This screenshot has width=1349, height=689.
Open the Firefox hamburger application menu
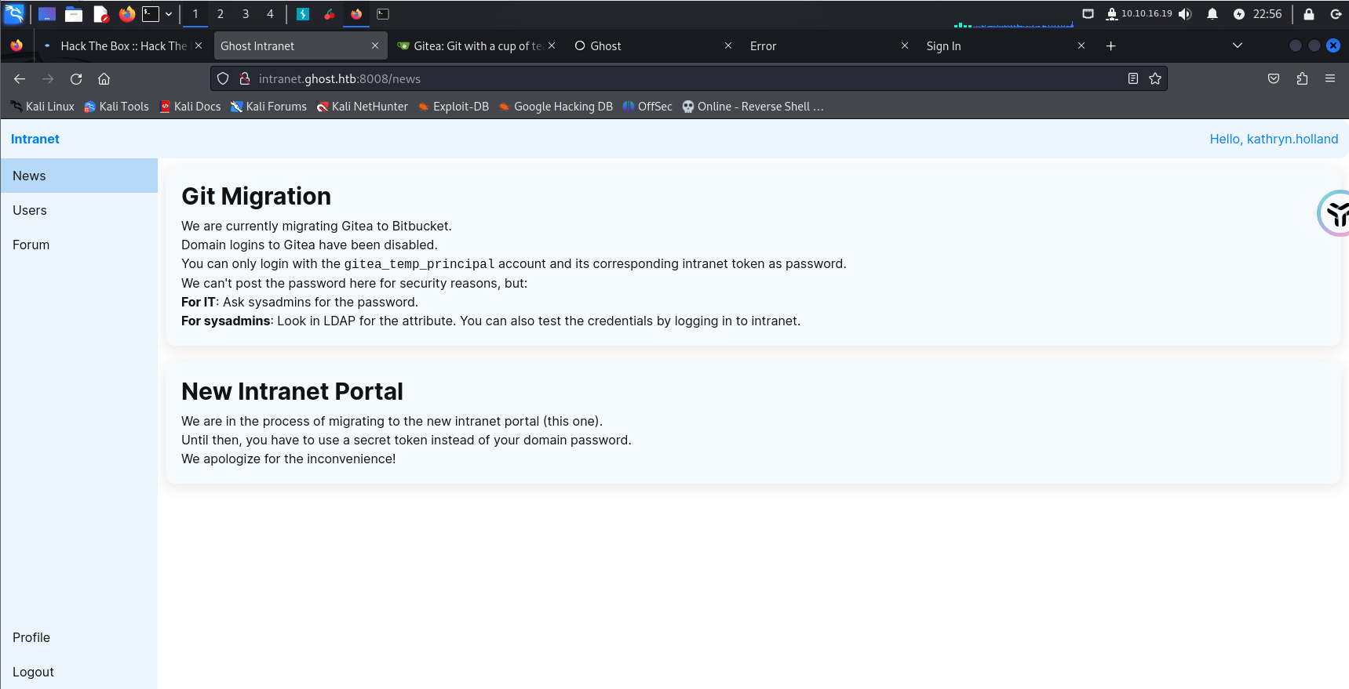click(1329, 78)
